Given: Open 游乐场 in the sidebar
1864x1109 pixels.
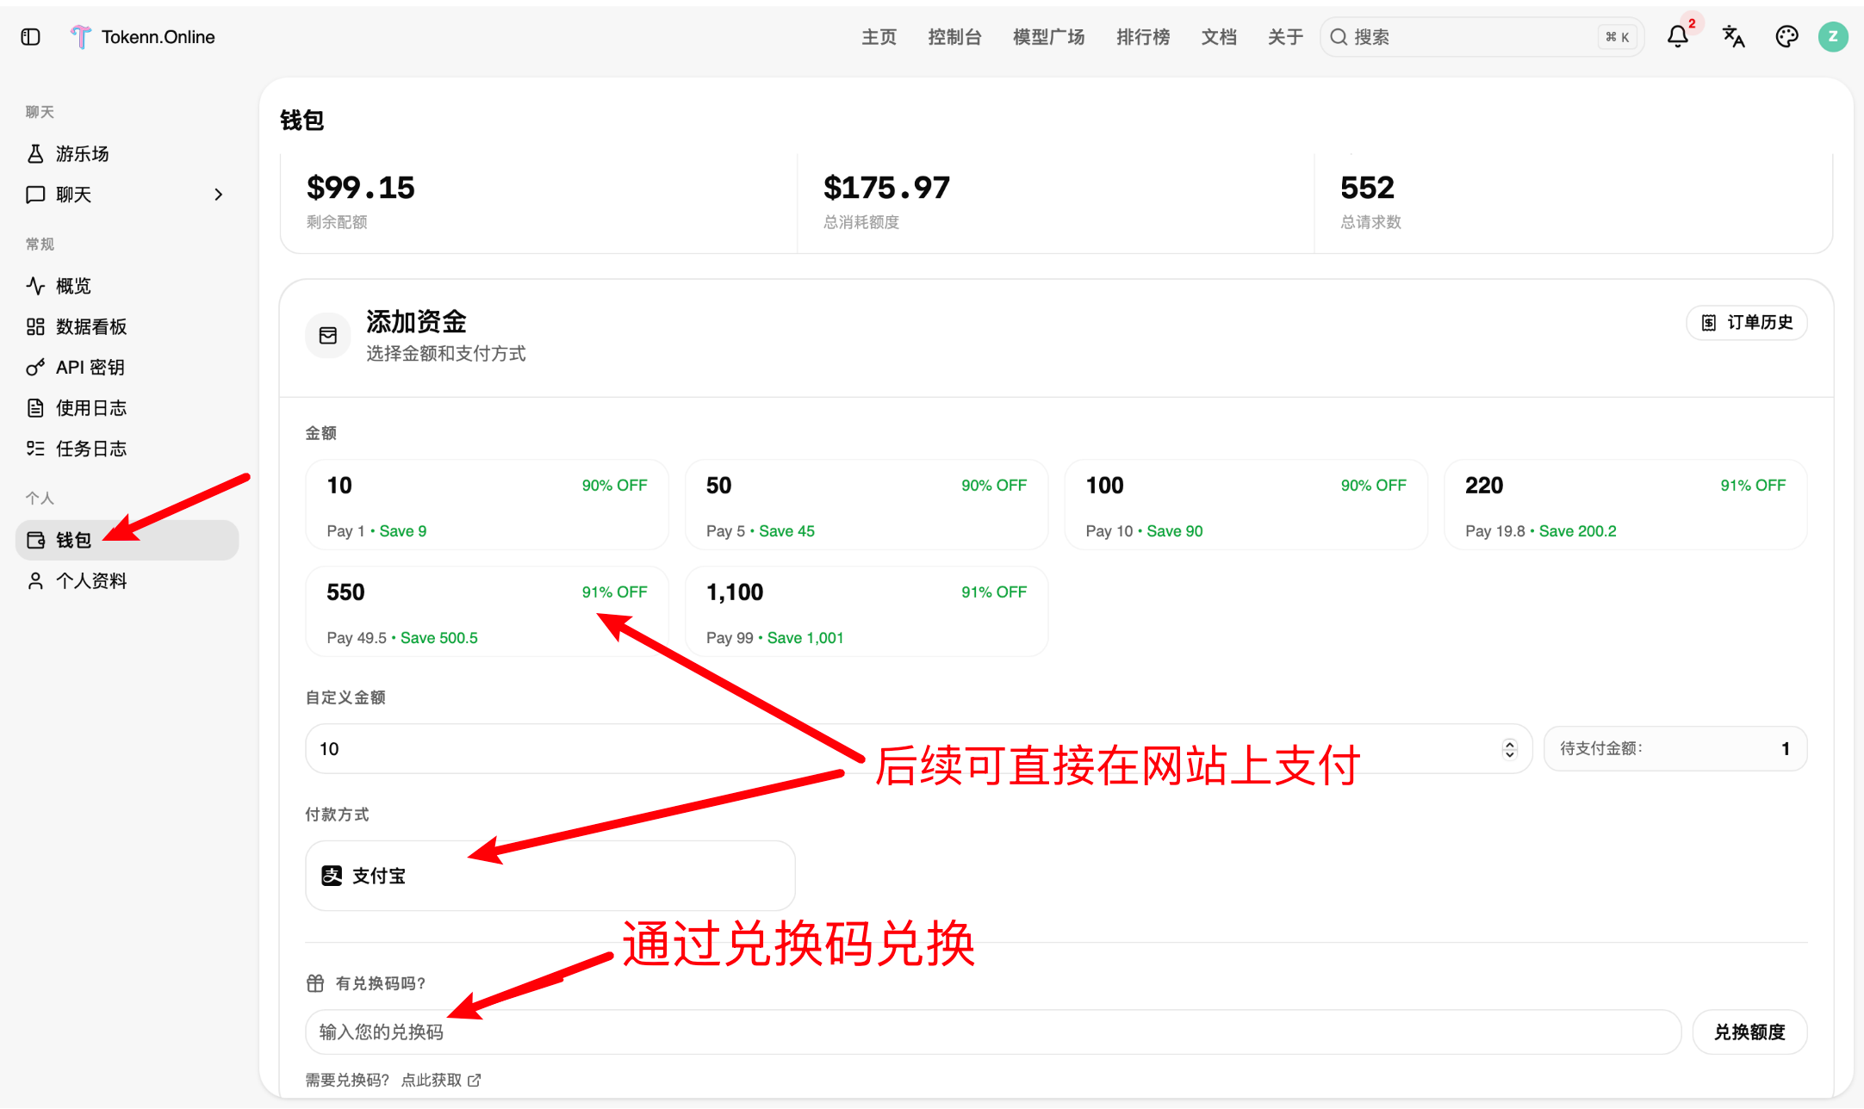Looking at the screenshot, I should (127, 154).
